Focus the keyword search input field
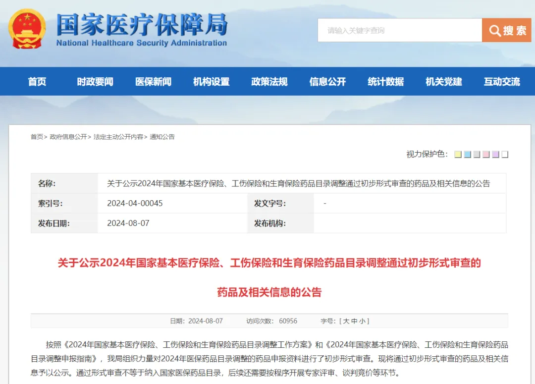 click(400, 30)
